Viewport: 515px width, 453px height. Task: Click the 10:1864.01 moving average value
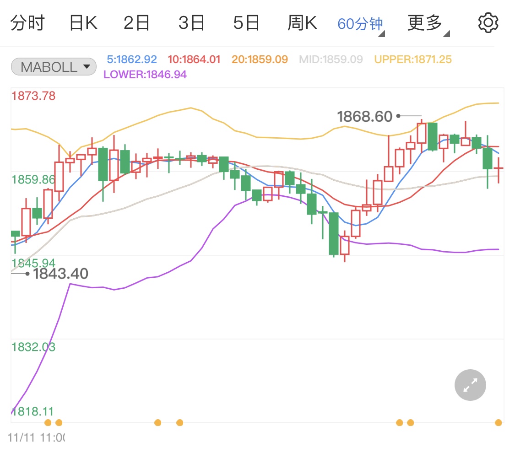194,59
